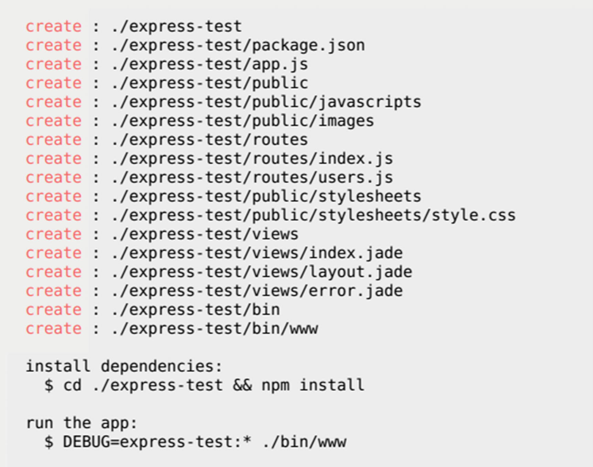Screen dimensions: 593x467
Task: Click the 'install dependencies:' heading line
Action: point(124,367)
